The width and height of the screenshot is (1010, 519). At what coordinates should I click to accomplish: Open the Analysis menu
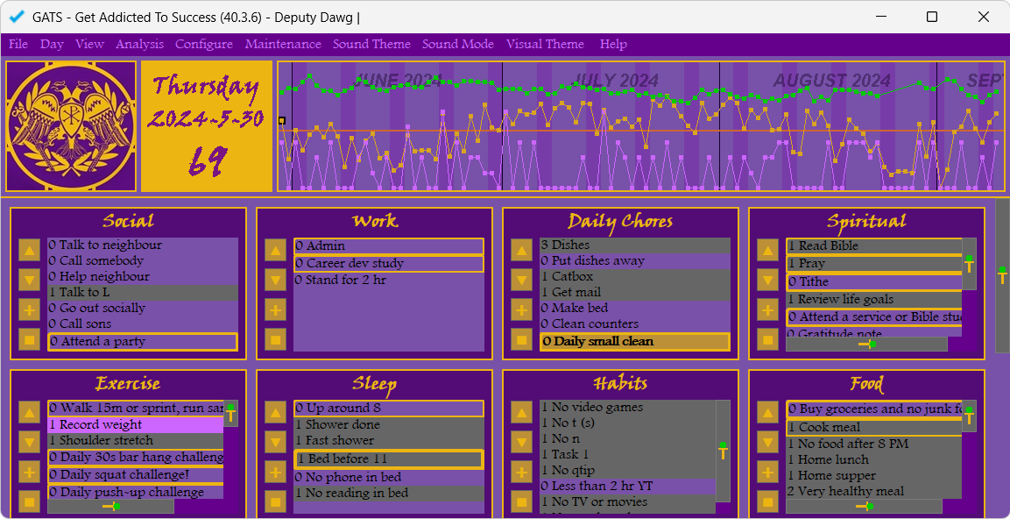click(139, 44)
